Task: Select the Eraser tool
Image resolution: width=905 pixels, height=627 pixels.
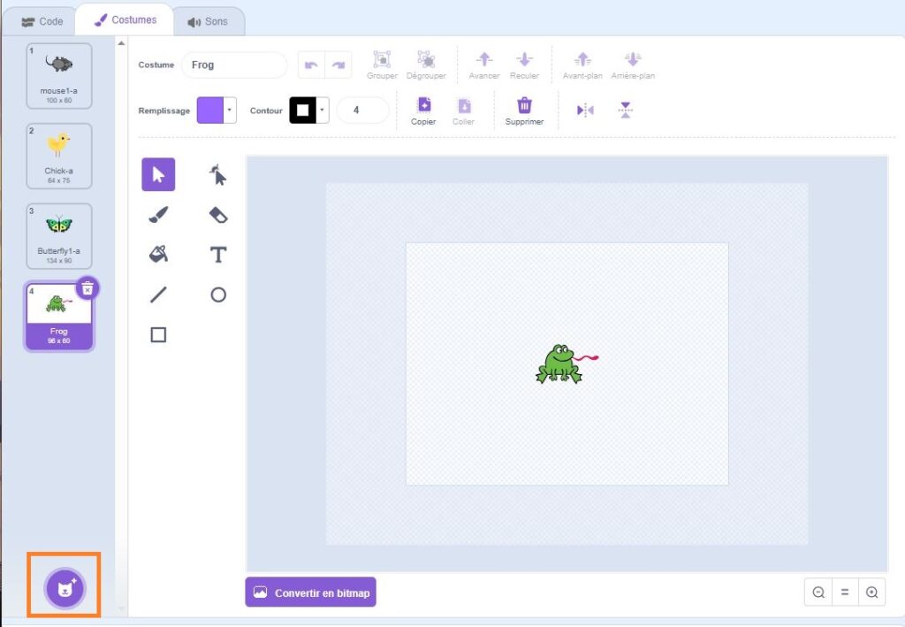Action: coord(218,215)
